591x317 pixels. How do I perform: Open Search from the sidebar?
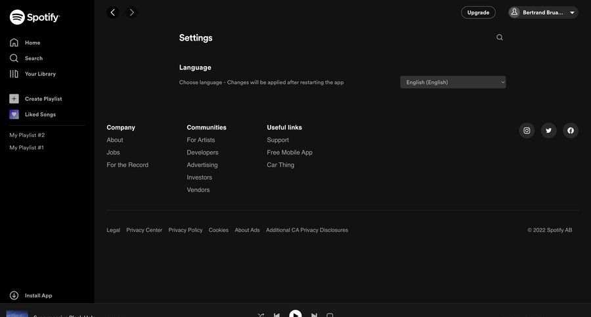tap(26, 58)
